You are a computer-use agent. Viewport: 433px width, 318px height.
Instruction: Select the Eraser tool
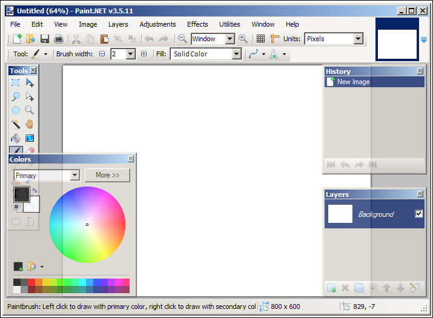point(30,150)
